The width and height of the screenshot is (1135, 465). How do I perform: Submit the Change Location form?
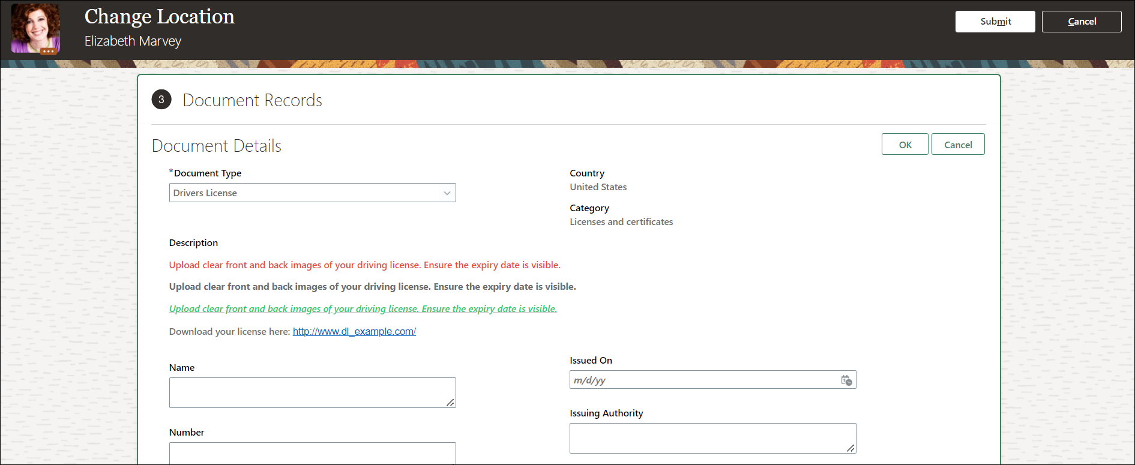click(995, 22)
